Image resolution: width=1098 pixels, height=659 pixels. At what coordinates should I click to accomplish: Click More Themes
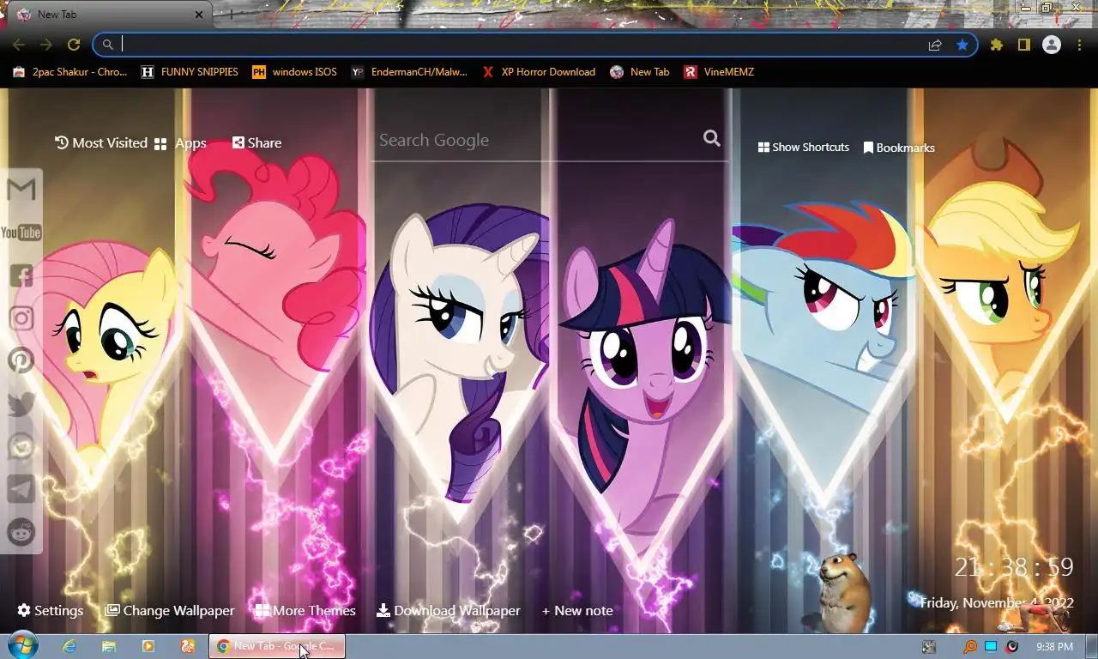[x=305, y=611]
